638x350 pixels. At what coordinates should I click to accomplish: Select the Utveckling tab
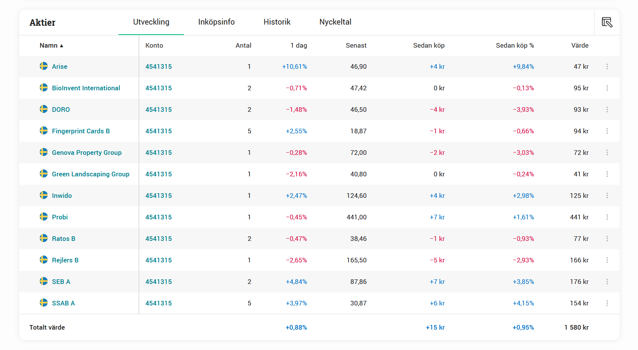pyautogui.click(x=151, y=22)
